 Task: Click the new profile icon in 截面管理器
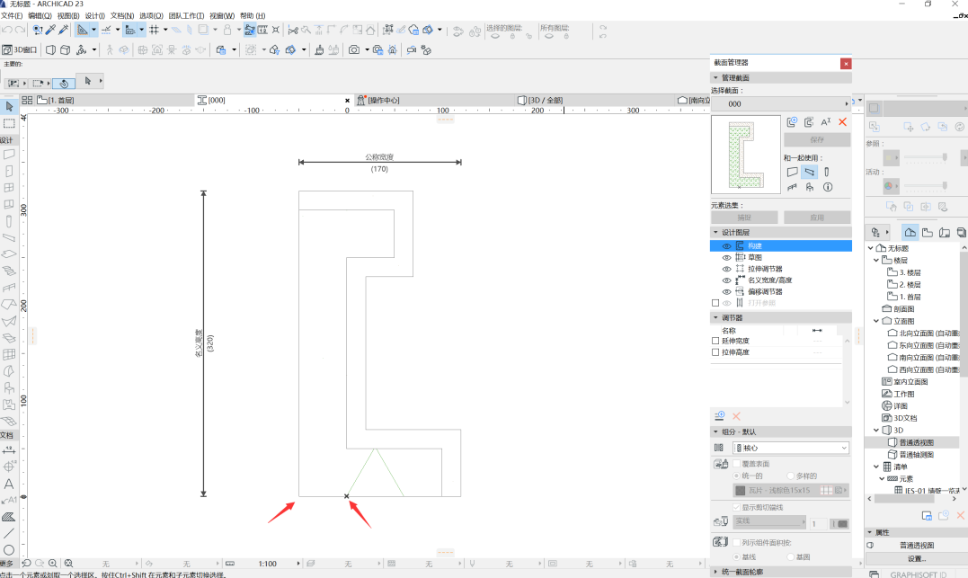coord(792,122)
